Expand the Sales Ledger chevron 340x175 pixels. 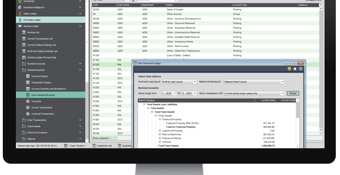[x=80, y=14]
